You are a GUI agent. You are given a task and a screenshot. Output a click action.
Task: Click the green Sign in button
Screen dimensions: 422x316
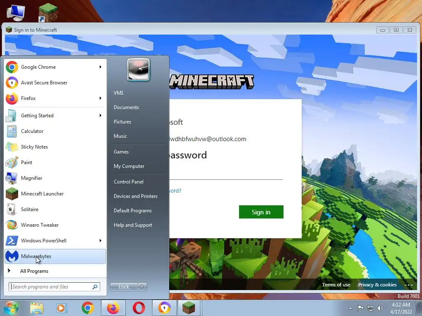pyautogui.click(x=261, y=212)
